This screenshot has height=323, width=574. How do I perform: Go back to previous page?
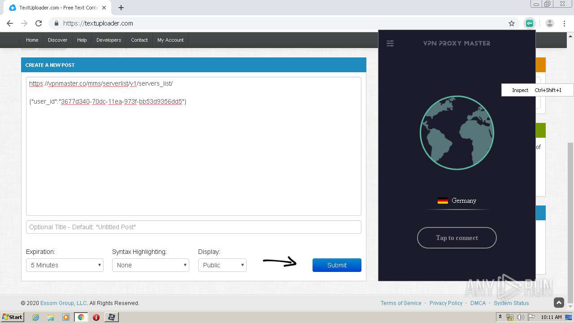(x=10, y=23)
